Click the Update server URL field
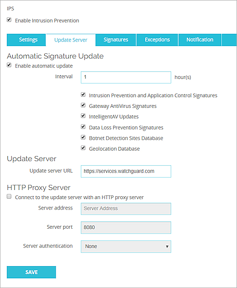The width and height of the screenshot is (237, 288). coord(126,171)
